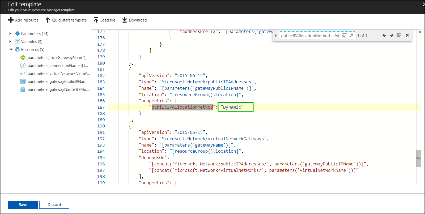This screenshot has width=425, height=214.
Task: Toggle Match Whole Word in find widget
Action: (x=344, y=35)
